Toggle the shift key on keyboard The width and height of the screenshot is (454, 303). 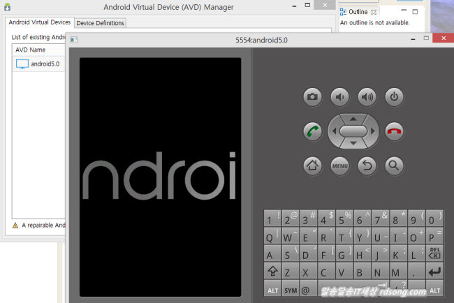(272, 272)
